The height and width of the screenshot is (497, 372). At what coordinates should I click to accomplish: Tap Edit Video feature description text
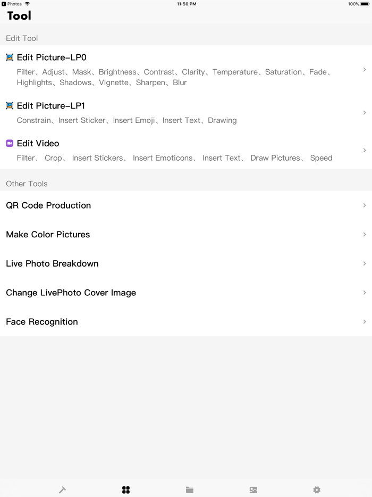tap(174, 158)
